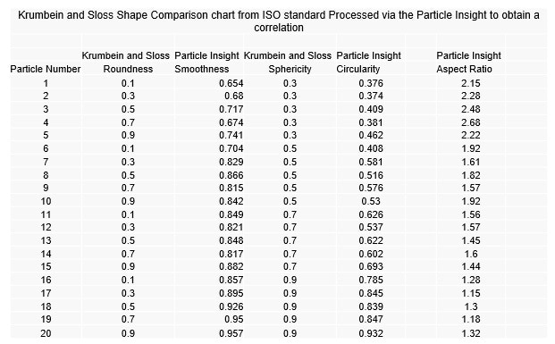Click particle number 10 cell
555x344 pixels.
(x=46, y=201)
